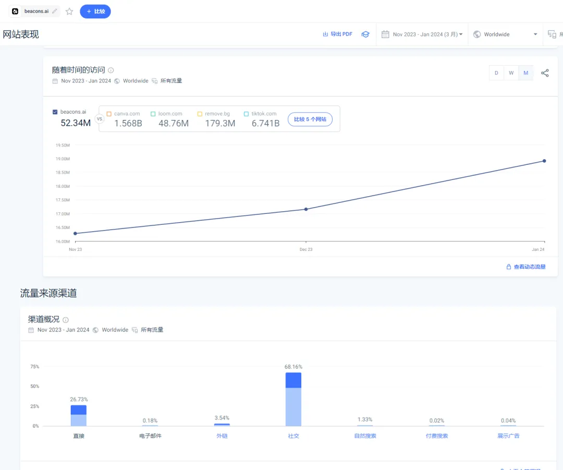Click the beacons.ai site logo icon
563x470 pixels.
[15, 11]
